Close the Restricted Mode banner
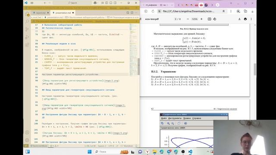This screenshot has width=276, height=155. 136,8
